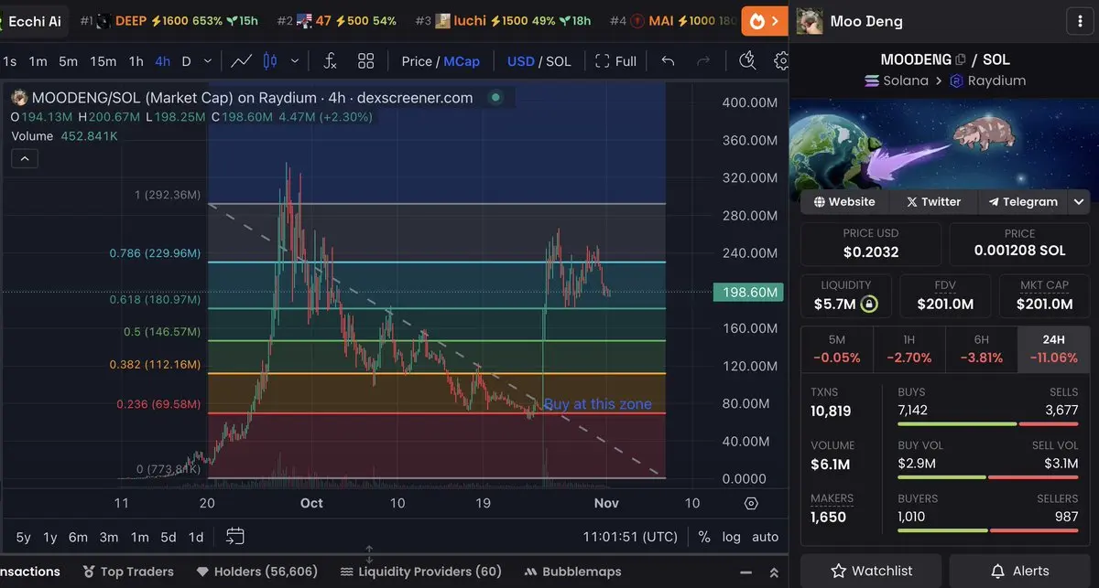This screenshot has height=588, width=1099.
Task: Expand the bottom panel double-chevron icon
Action: coord(774,572)
